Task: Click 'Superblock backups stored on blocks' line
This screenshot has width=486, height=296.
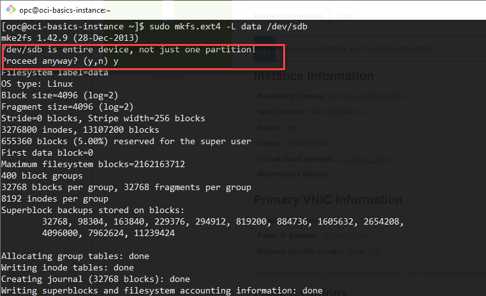Action: coord(93,210)
